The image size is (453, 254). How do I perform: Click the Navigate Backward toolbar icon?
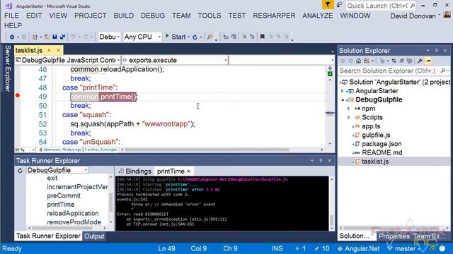(12, 37)
